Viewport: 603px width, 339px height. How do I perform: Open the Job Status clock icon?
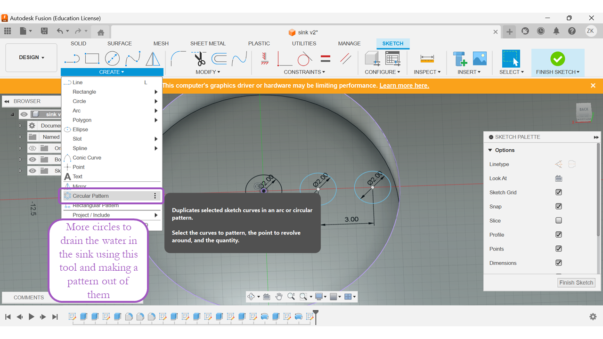pos(541,31)
